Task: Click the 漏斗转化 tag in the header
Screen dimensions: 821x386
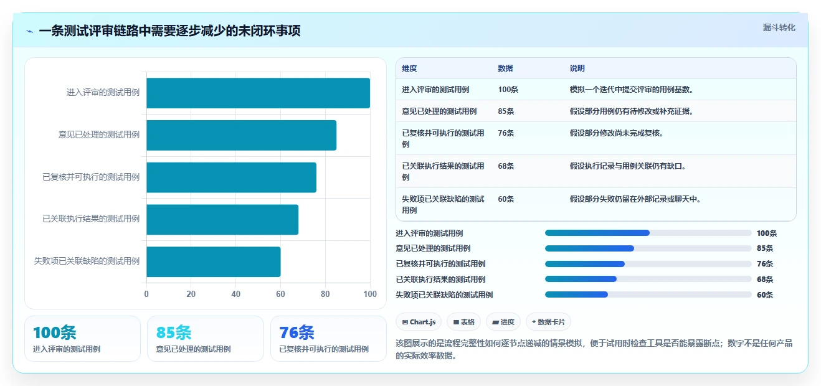Action: (779, 27)
